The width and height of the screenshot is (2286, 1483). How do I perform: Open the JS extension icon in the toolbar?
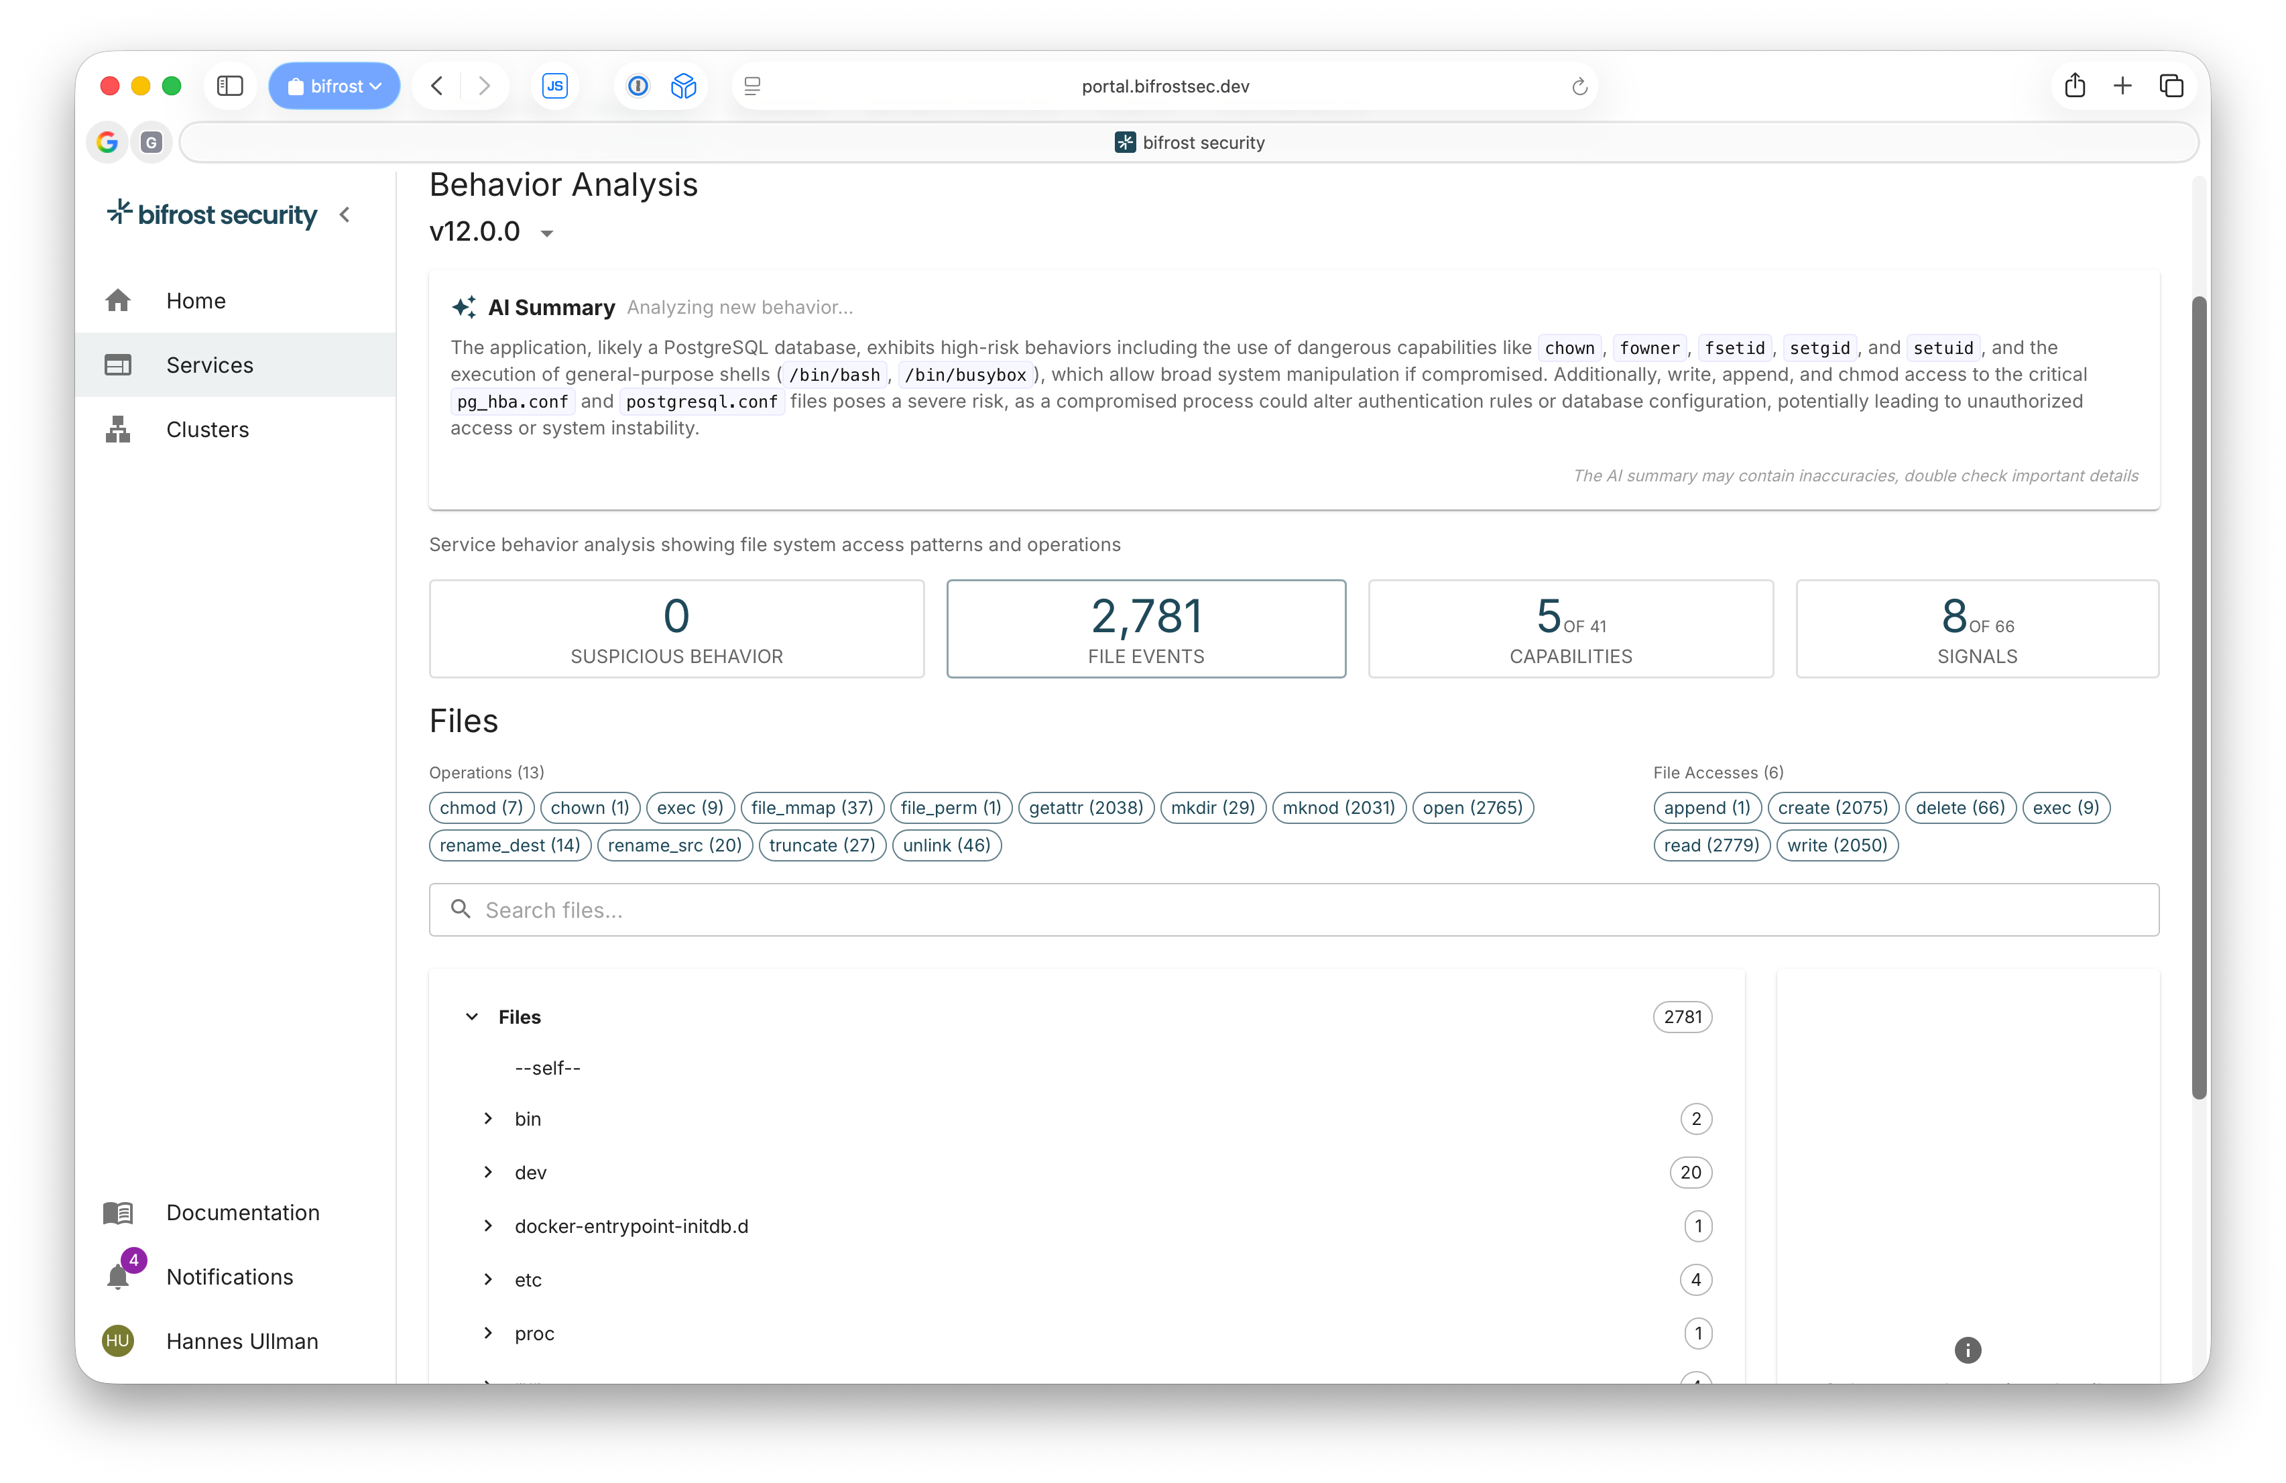click(x=555, y=86)
